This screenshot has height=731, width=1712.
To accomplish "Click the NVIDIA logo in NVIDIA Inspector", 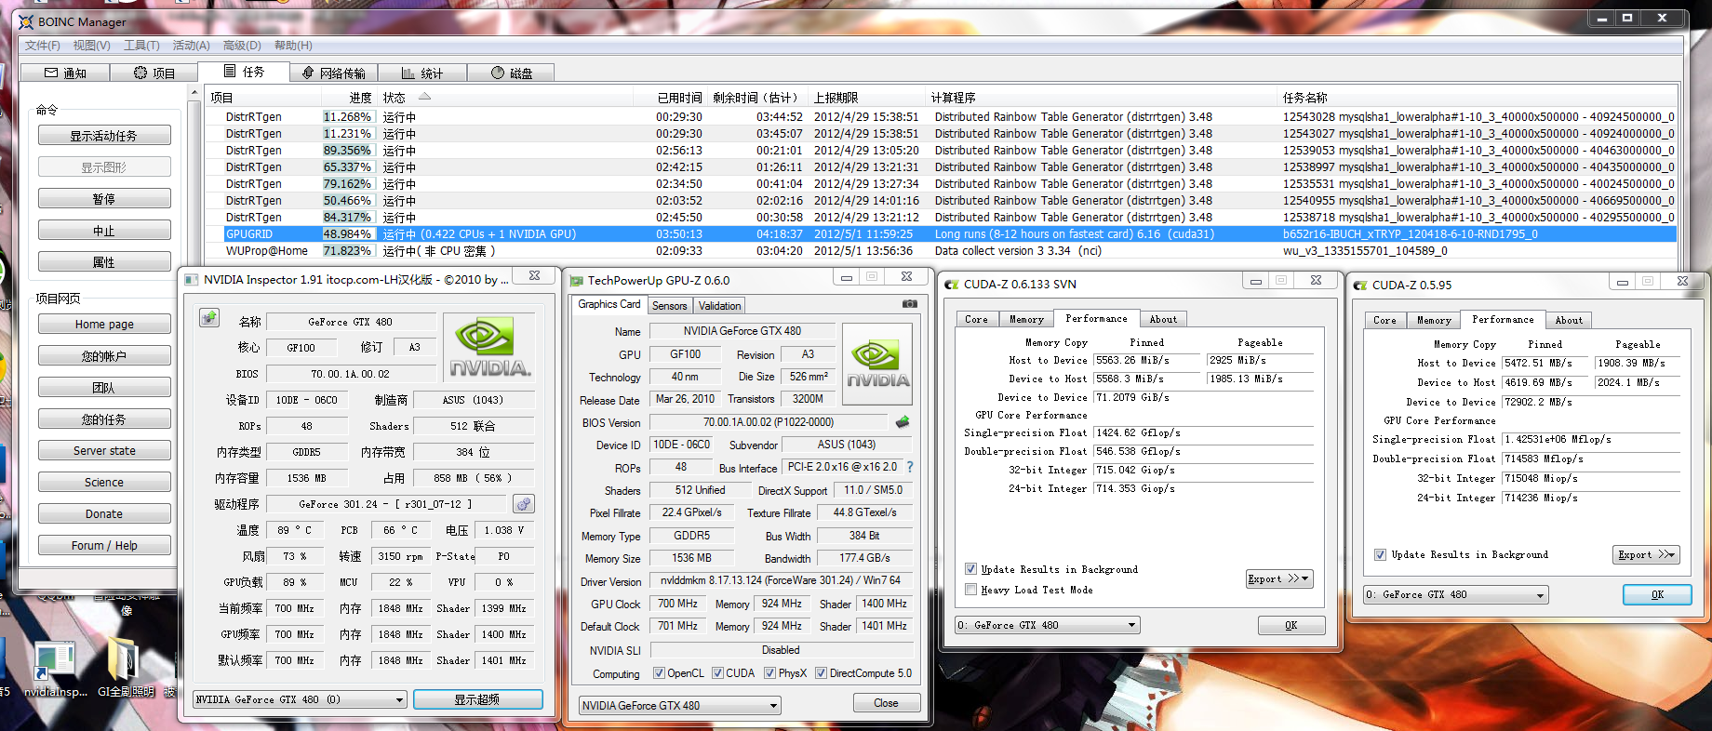I will (490, 348).
